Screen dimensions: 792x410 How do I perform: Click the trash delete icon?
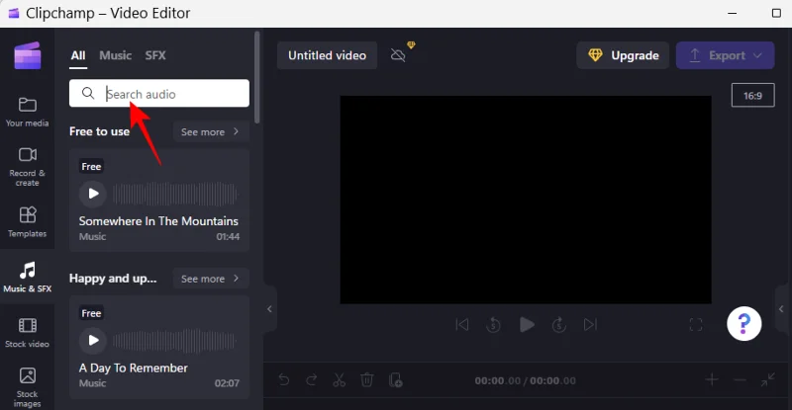pos(366,379)
